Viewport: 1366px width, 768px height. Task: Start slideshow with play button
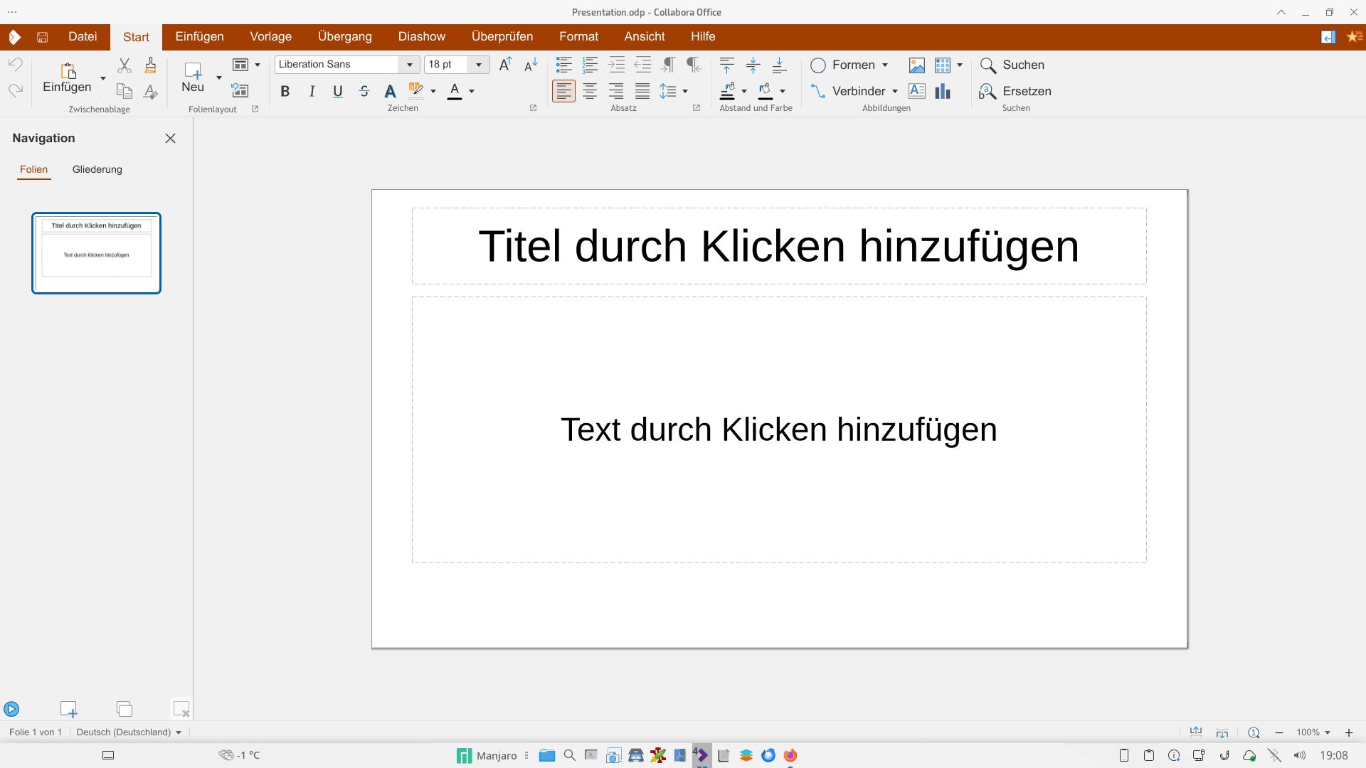point(11,709)
